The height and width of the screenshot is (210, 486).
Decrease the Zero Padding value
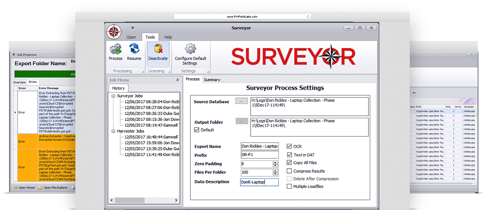275,166
